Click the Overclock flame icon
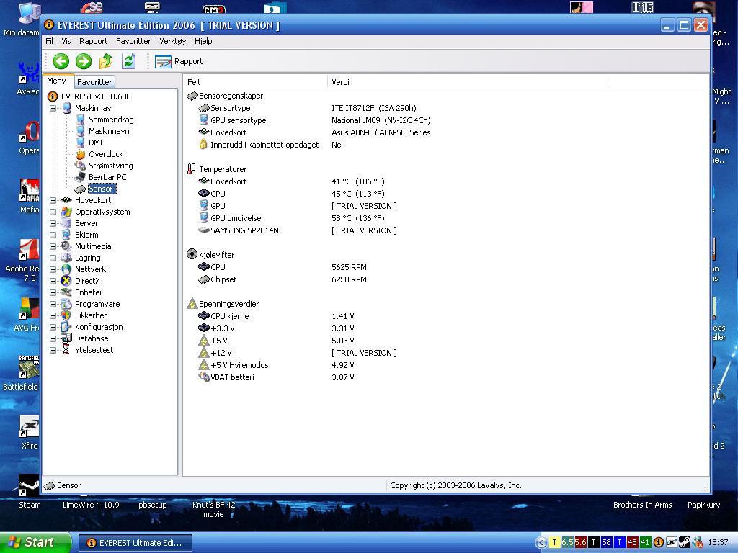The height and width of the screenshot is (553, 738). pyautogui.click(x=81, y=154)
